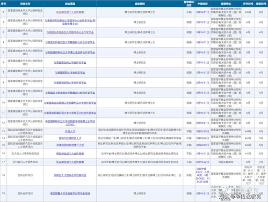Select the accepting unit cell in row 18
This screenshot has width=268, height=202.
point(226,175)
